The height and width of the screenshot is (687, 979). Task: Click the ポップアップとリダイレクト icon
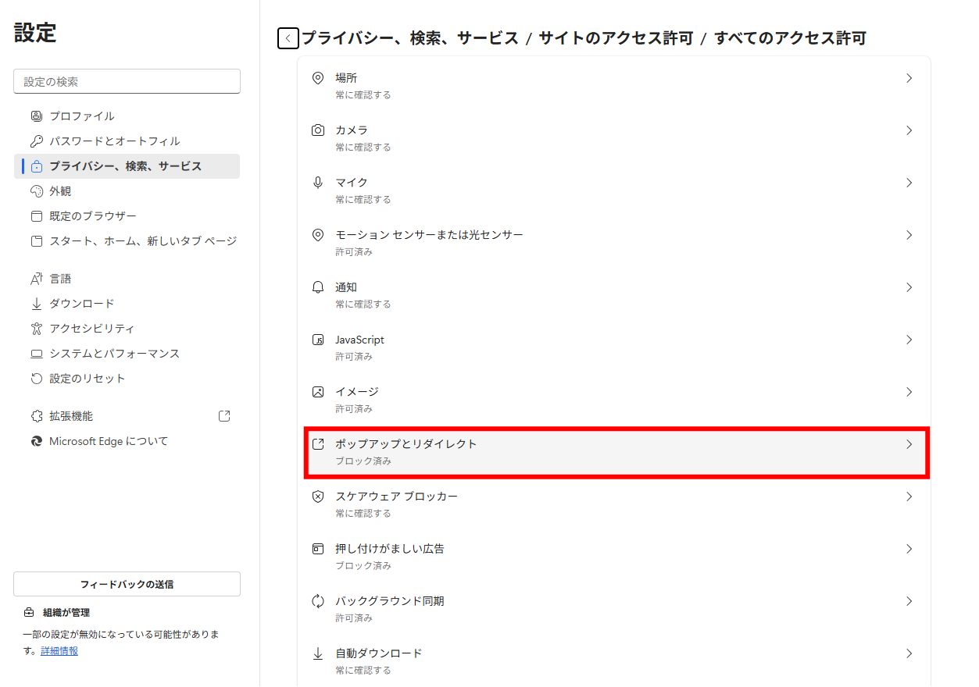coord(318,444)
